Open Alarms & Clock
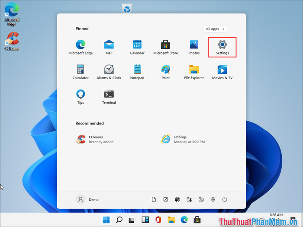 (109, 72)
